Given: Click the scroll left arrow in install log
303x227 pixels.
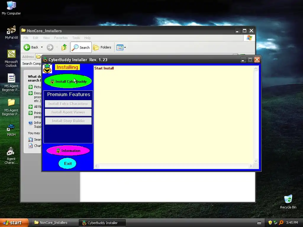Looking at the screenshot, I should [96, 166].
